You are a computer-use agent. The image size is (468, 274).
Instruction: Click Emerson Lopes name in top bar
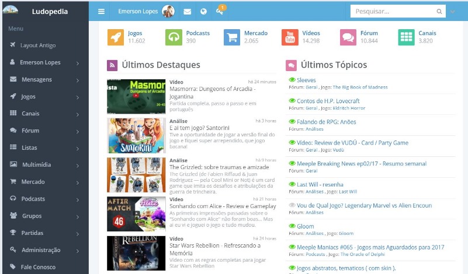[138, 11]
